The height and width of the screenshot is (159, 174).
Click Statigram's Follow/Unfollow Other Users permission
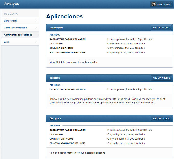coord(68,143)
